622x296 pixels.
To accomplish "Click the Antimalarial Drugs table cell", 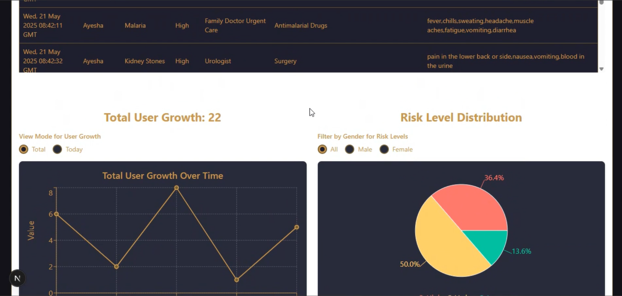I will tap(301, 25).
